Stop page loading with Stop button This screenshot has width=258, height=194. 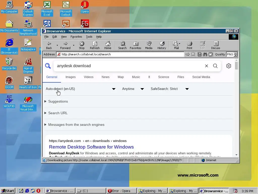pos(82,45)
